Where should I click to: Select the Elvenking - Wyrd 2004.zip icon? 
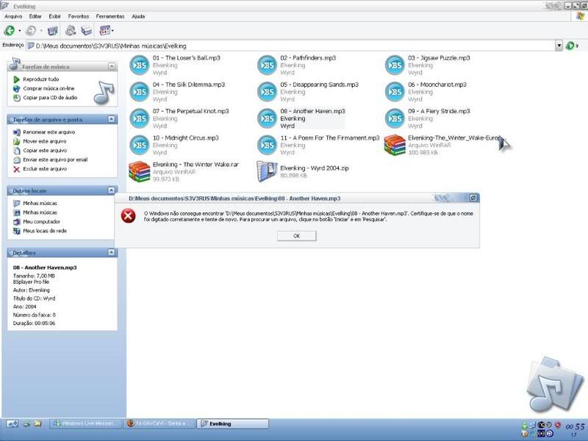point(267,172)
